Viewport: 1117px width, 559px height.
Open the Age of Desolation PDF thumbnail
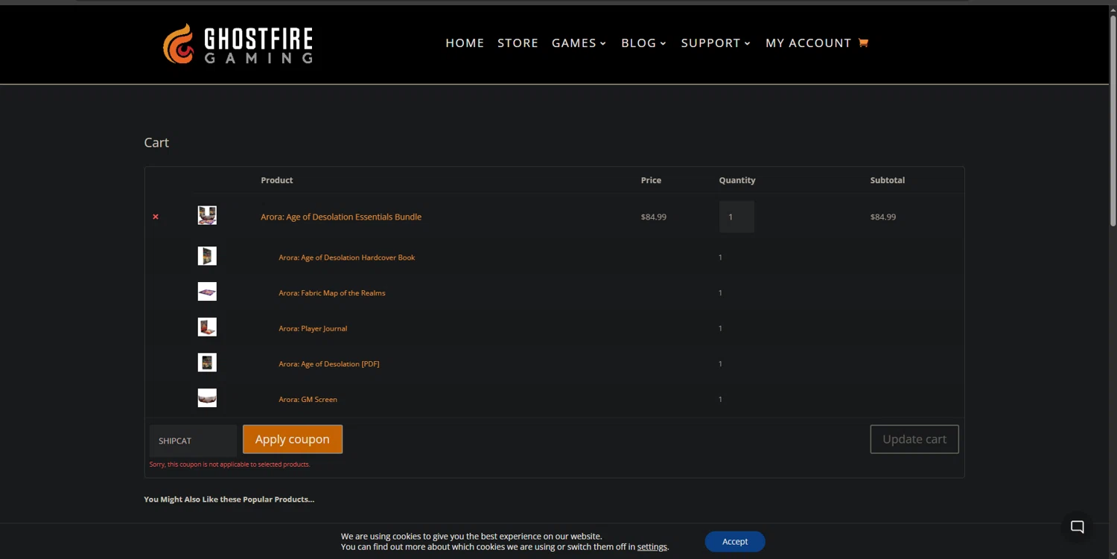pyautogui.click(x=207, y=362)
